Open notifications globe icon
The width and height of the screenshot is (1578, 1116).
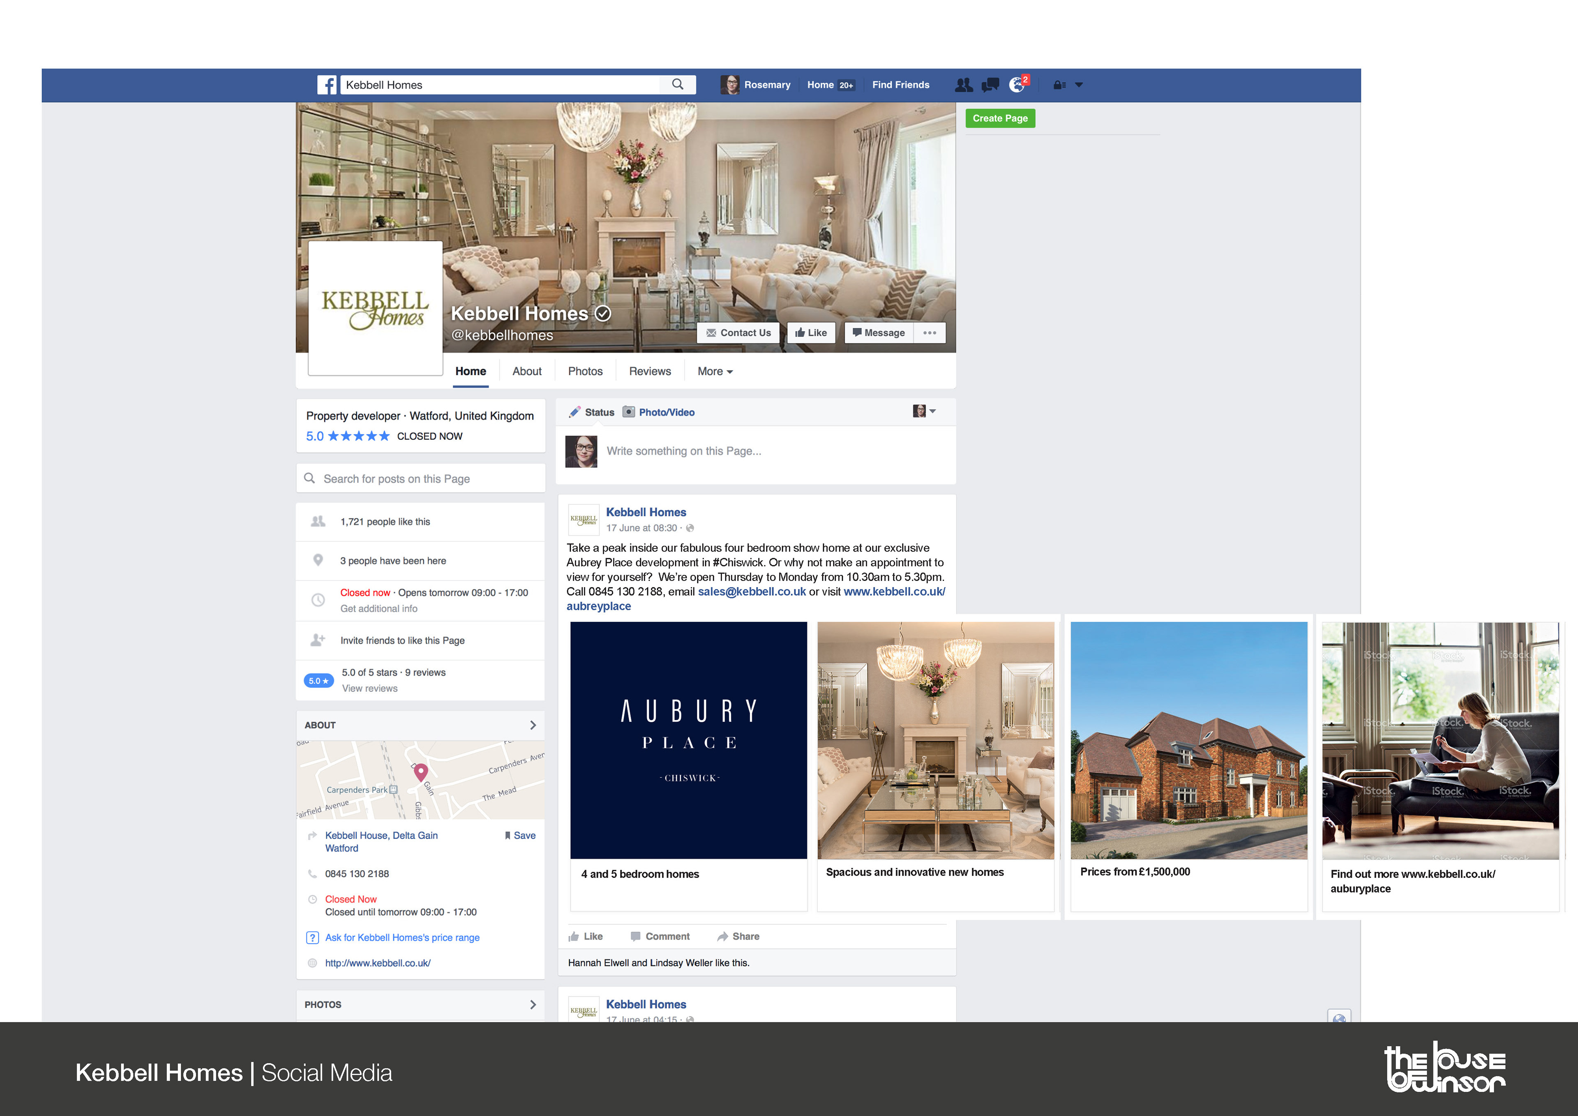pos(1017,85)
